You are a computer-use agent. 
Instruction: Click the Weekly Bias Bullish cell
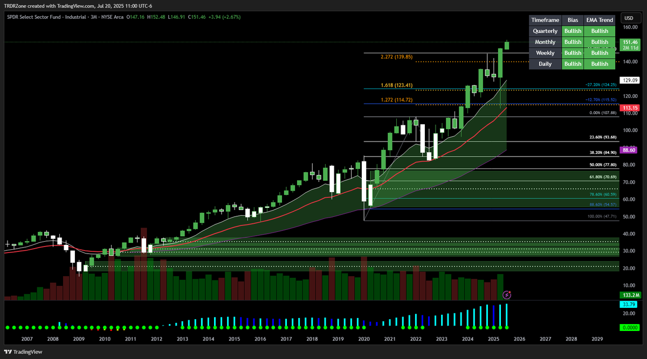click(x=573, y=53)
